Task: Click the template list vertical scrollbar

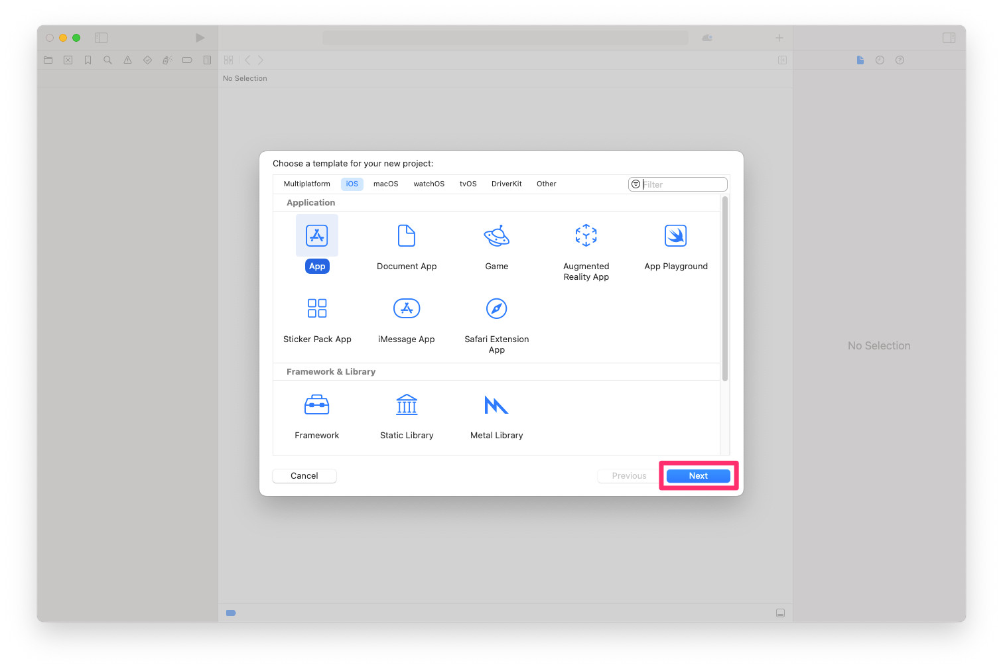Action: [725, 288]
